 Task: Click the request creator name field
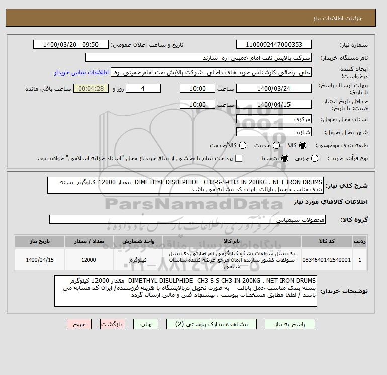click(x=211, y=72)
